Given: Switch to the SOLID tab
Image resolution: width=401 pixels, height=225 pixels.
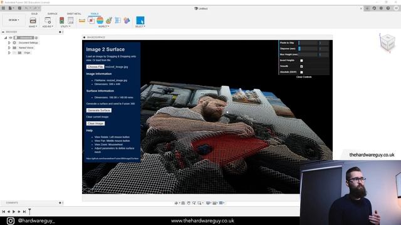Looking at the screenshot, I should point(34,14).
